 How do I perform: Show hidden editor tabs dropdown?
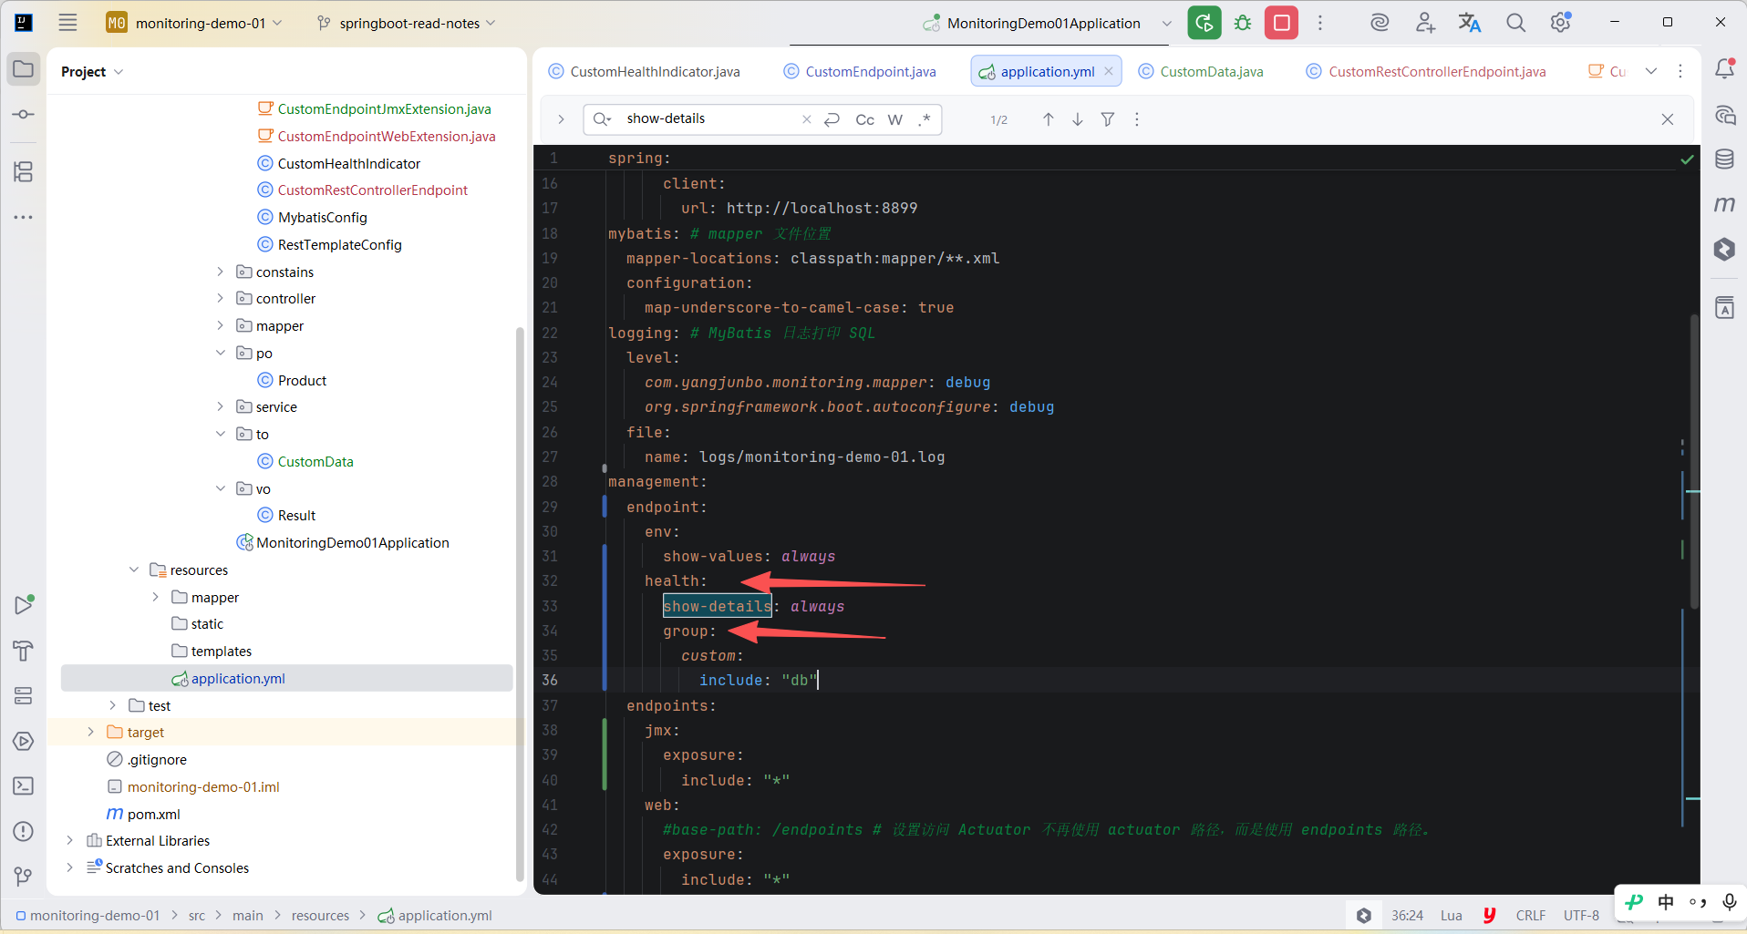click(x=1651, y=71)
